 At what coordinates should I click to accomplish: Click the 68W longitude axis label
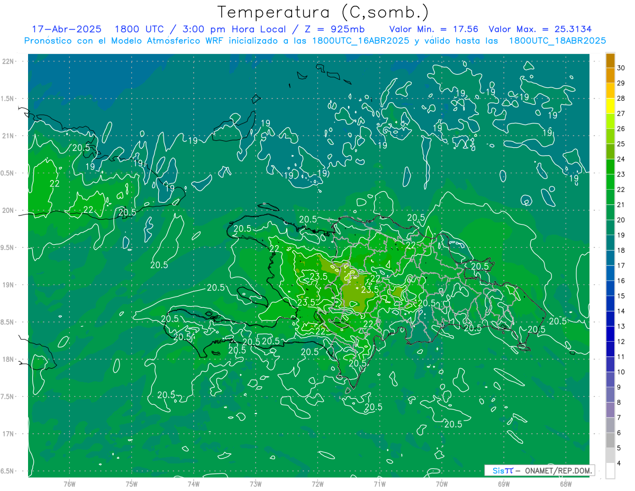coord(566,483)
